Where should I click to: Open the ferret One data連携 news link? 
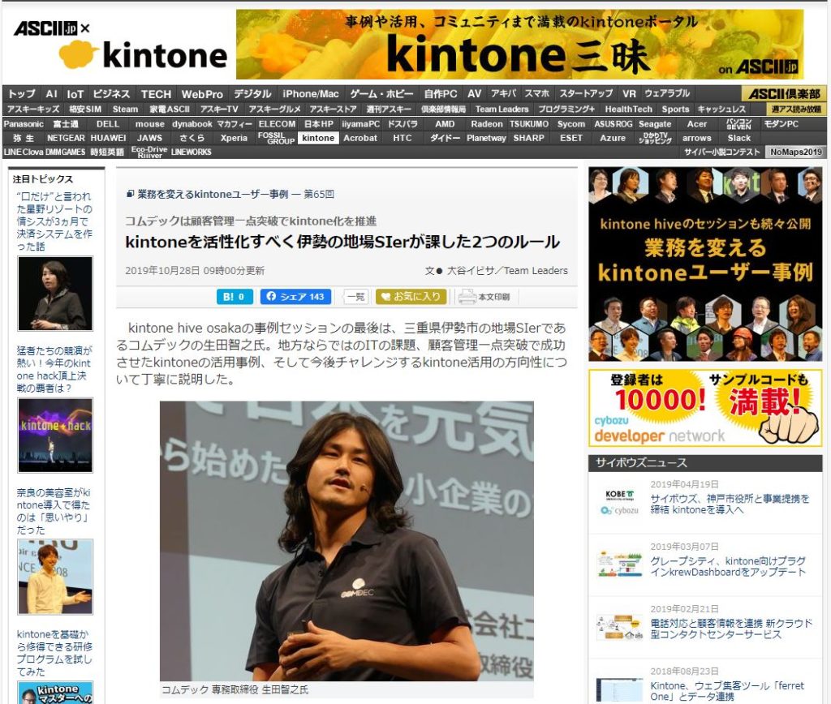[x=727, y=691]
